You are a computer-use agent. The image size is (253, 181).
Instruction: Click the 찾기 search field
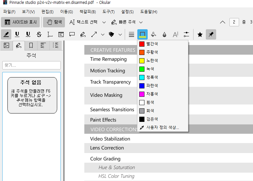31,65
